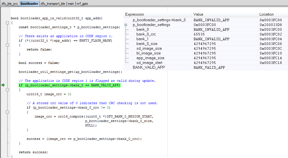Select the p_bootloader_settings watch row
This screenshot has height=158, width=288.
pyautogui.click(x=152, y=25)
